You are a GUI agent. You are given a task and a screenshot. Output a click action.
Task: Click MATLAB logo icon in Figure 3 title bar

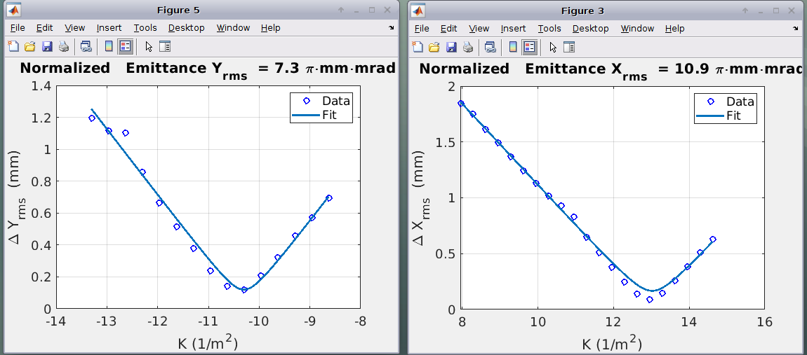[418, 11]
